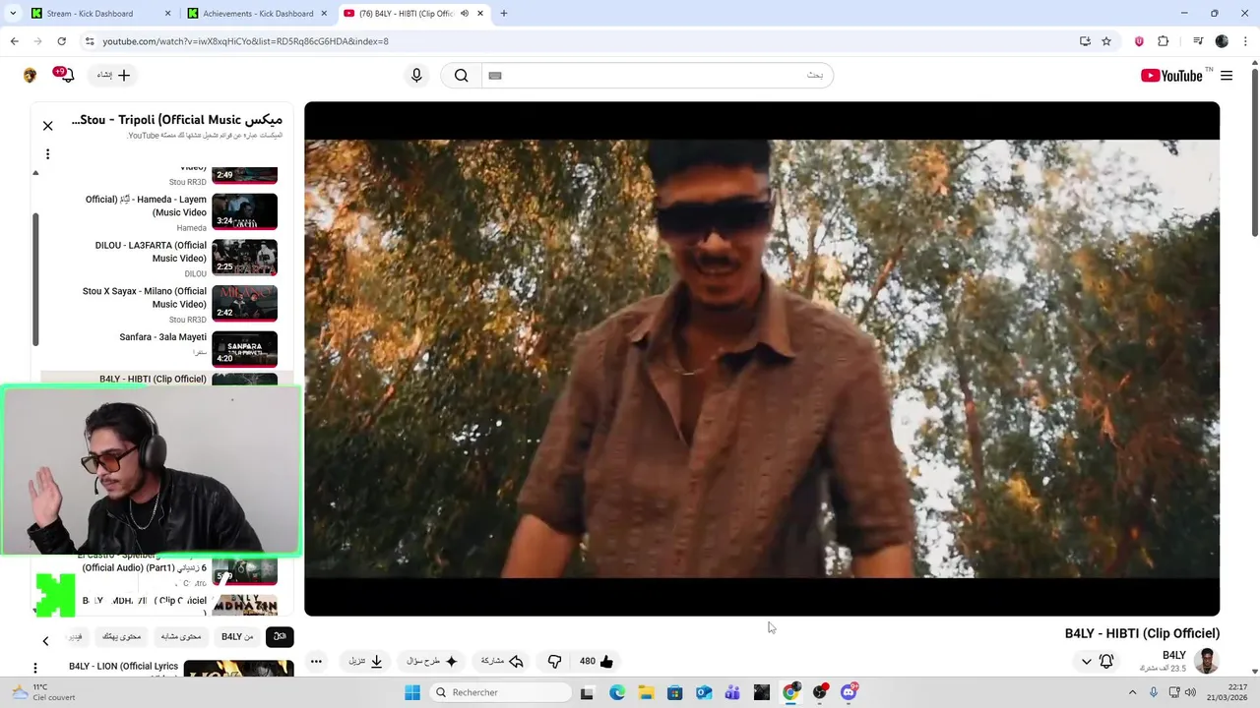Select the 'From B4LY' filter chip
Image resolution: width=1260 pixels, height=708 pixels.
[237, 637]
